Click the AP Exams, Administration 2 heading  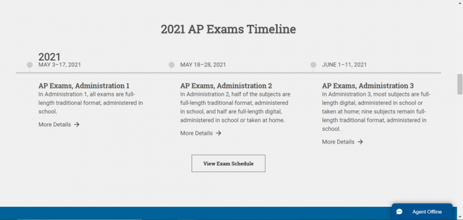[226, 85]
